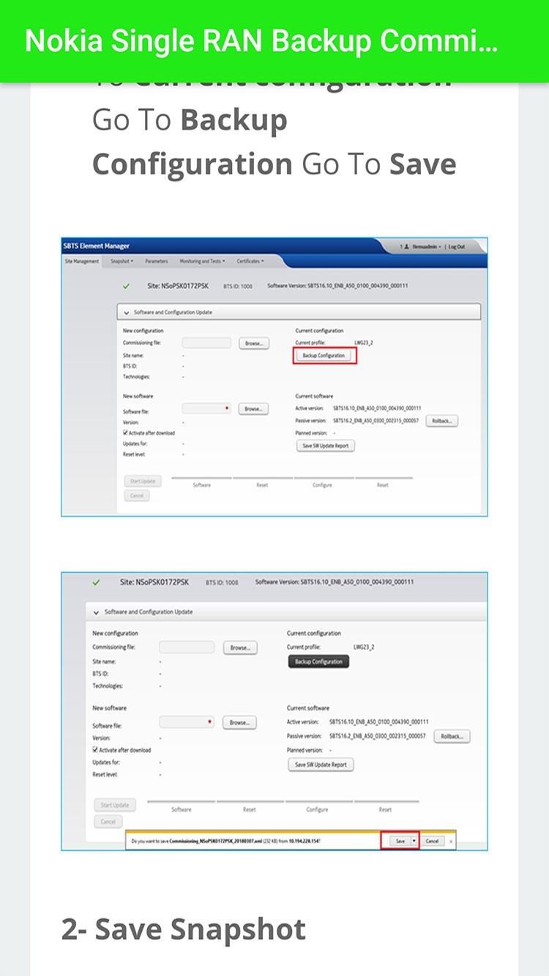Select 'Site: NSoPSK0172PSK' text in Element Manager screenshot

click(x=179, y=285)
